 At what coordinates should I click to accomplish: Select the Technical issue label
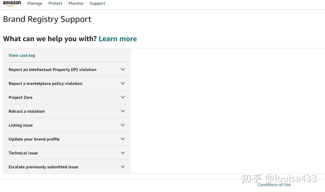(x=23, y=153)
